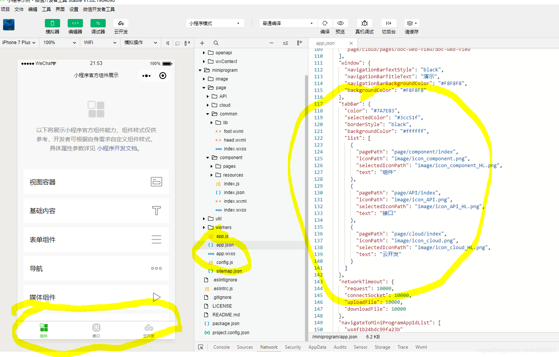Click the 切后台 background switch icon

(x=389, y=23)
